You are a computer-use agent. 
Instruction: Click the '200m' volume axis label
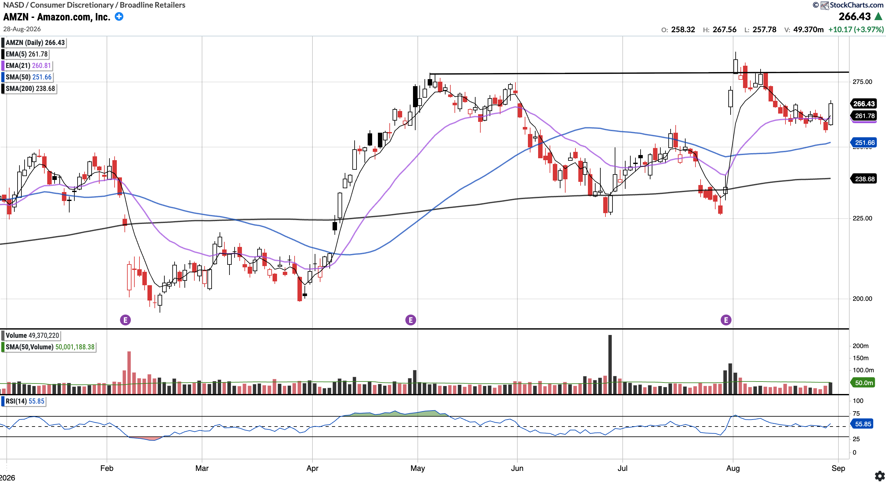pos(860,346)
